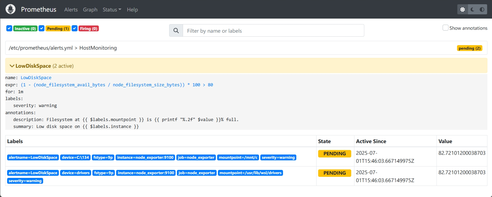This screenshot has height=197, width=492.
Task: Switch to light theme sun icon
Action: pyautogui.click(x=462, y=10)
